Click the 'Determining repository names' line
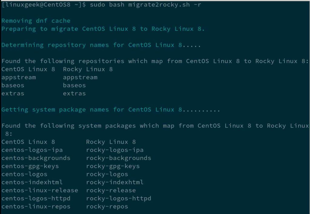The height and width of the screenshot is (214, 310). (101, 45)
